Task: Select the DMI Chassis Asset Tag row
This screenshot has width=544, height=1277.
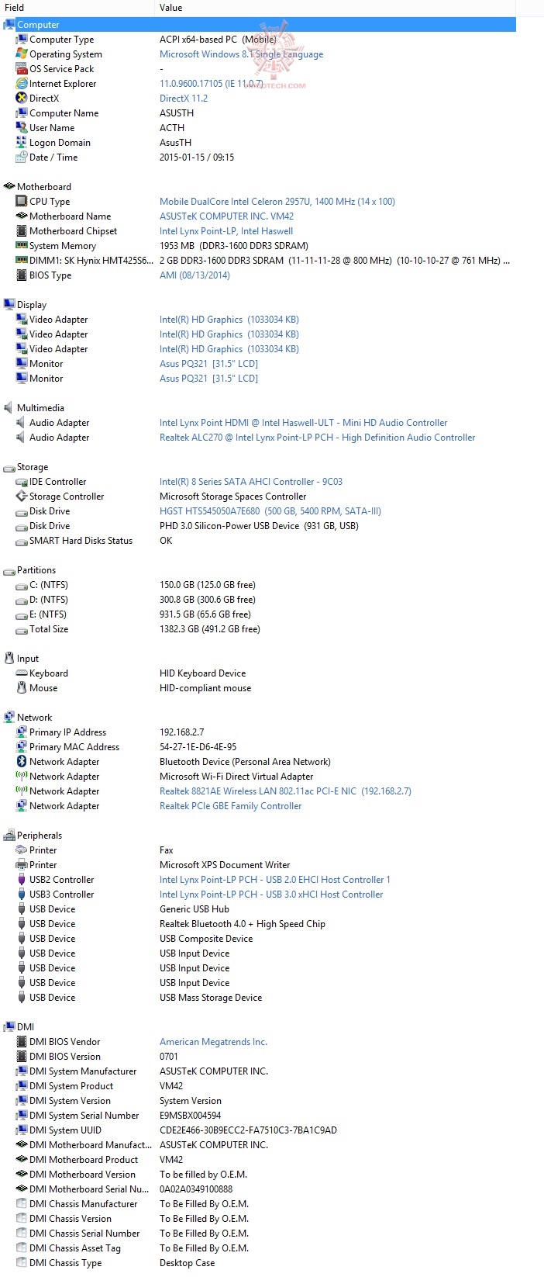Action: 258,1248
